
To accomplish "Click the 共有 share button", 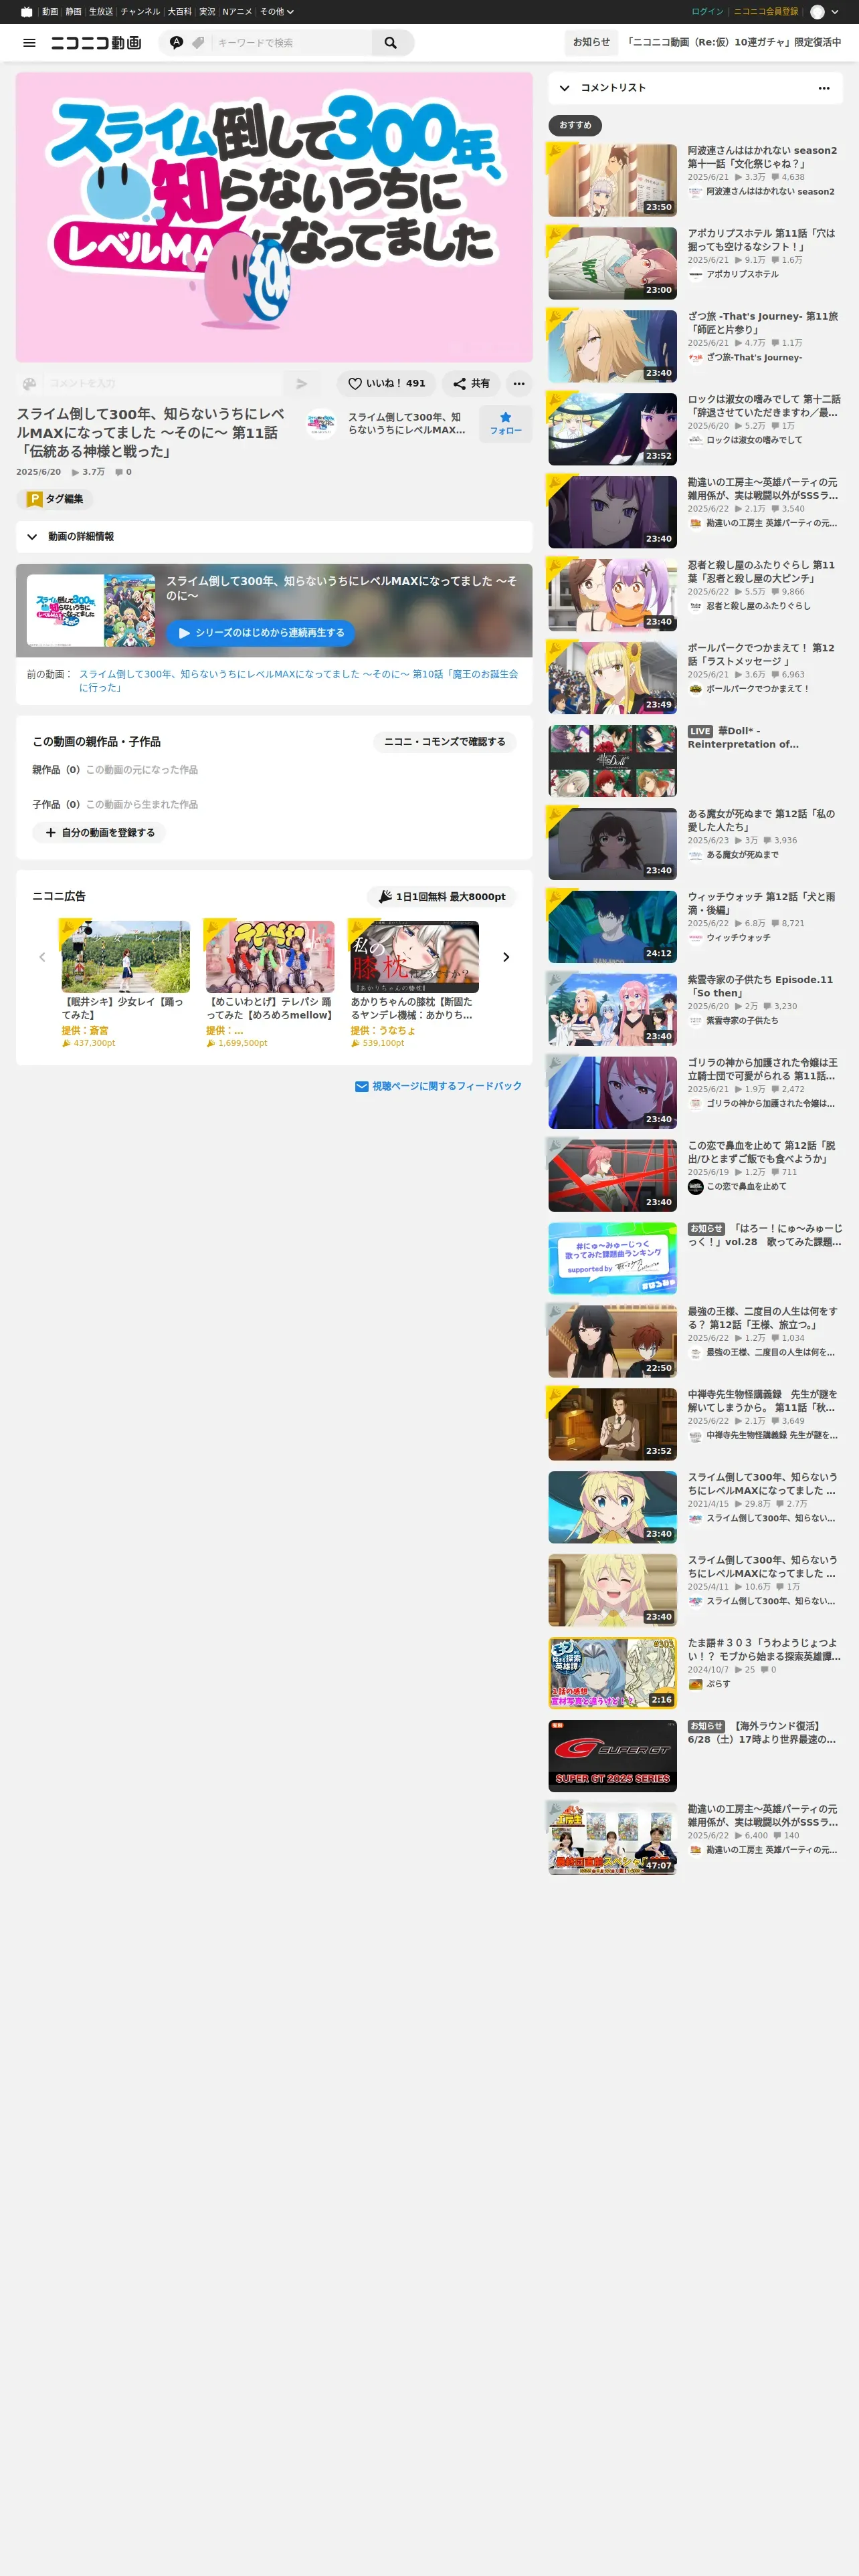I will click(x=471, y=383).
